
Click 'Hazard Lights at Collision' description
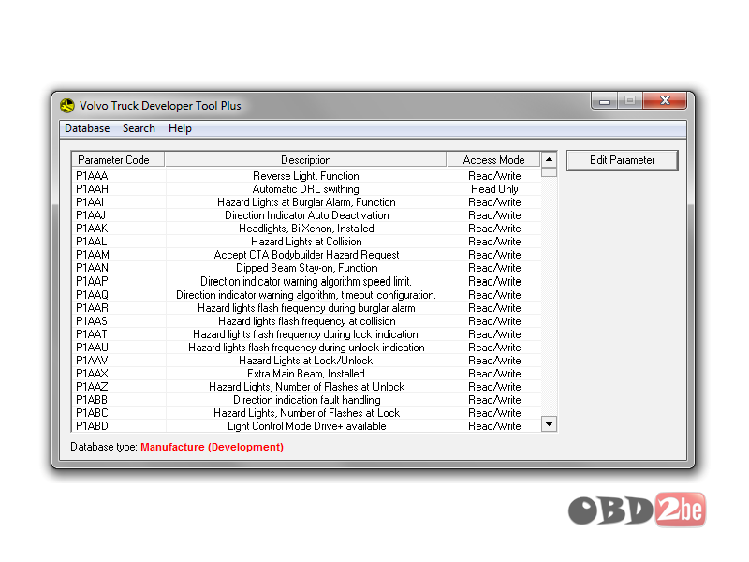point(306,242)
